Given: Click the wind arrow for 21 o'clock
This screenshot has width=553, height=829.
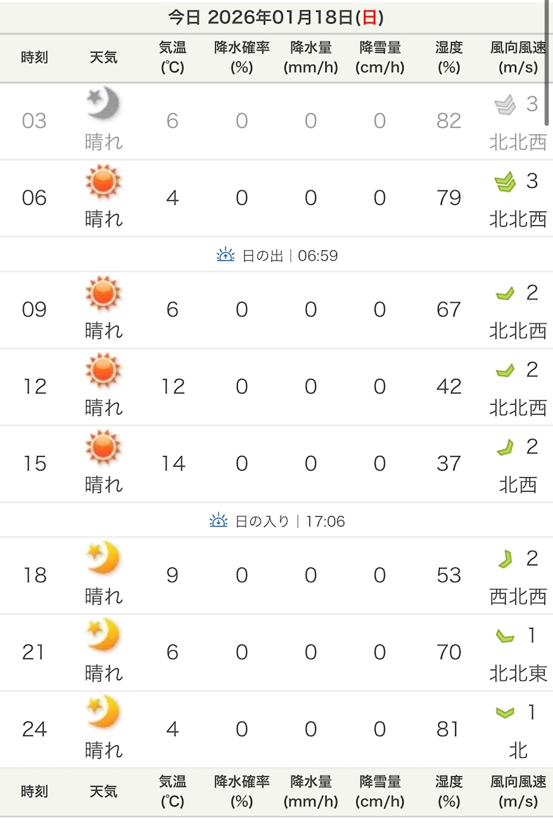Looking at the screenshot, I should tap(505, 636).
